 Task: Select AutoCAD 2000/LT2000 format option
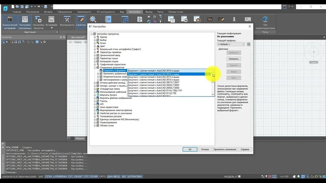pos(169,88)
